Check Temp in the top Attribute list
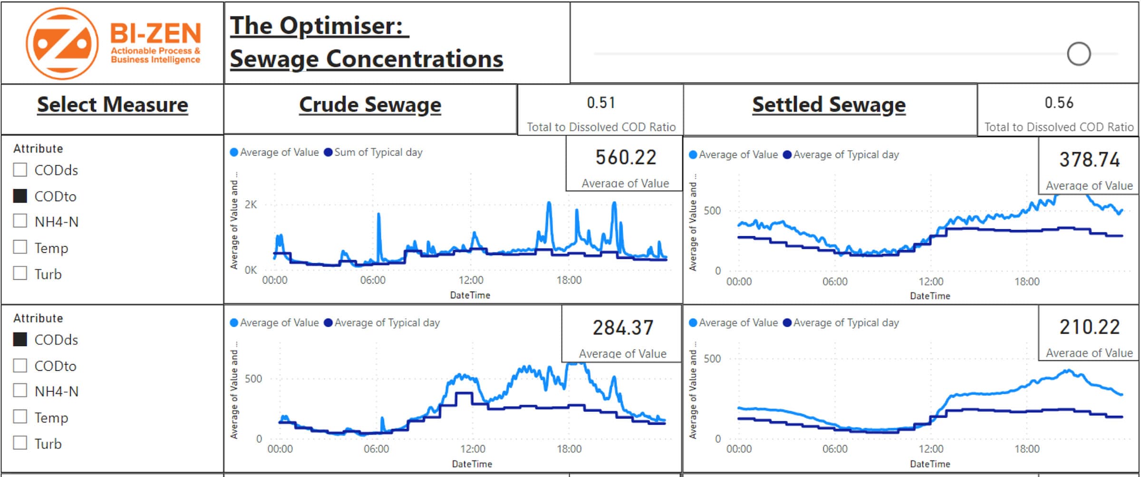1141x477 pixels. point(20,247)
